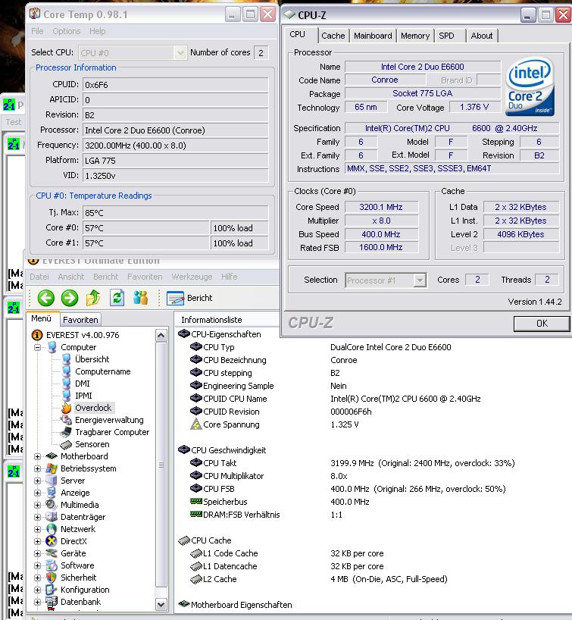Switch to the Favoriten tab in EVEREST sidebar
572x620 pixels.
pyautogui.click(x=80, y=320)
